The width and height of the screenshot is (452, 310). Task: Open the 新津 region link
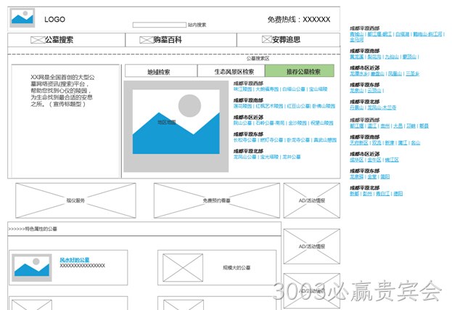390,143
